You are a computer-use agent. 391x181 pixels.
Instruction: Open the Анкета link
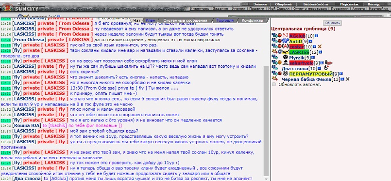358,8
